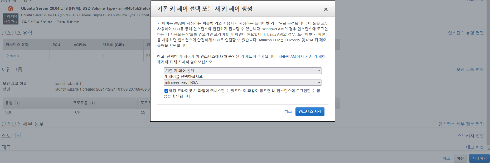Close the key pair dialog with X

326,9
